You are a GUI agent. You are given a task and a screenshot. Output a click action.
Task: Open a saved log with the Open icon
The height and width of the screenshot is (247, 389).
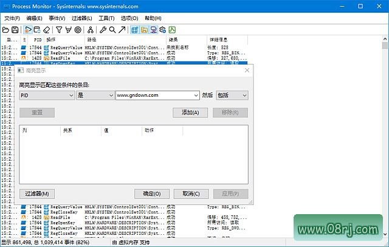[x=5, y=30]
